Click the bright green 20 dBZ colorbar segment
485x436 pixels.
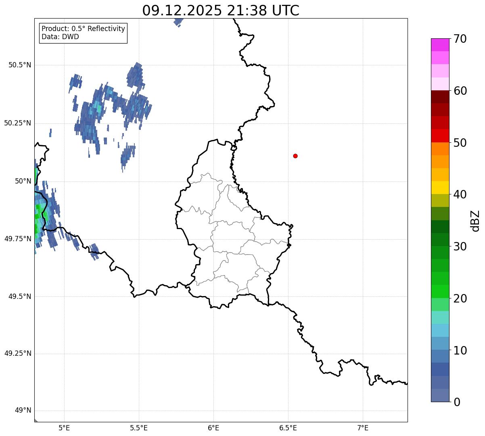pos(440,291)
